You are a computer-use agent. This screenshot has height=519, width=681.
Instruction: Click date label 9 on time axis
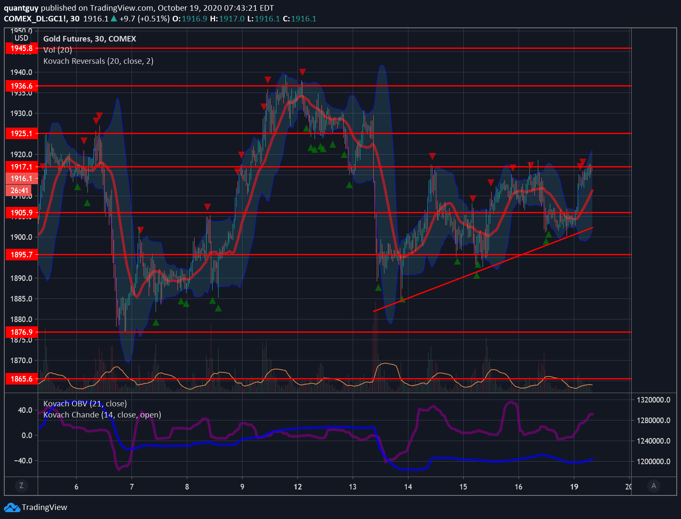[x=242, y=487]
